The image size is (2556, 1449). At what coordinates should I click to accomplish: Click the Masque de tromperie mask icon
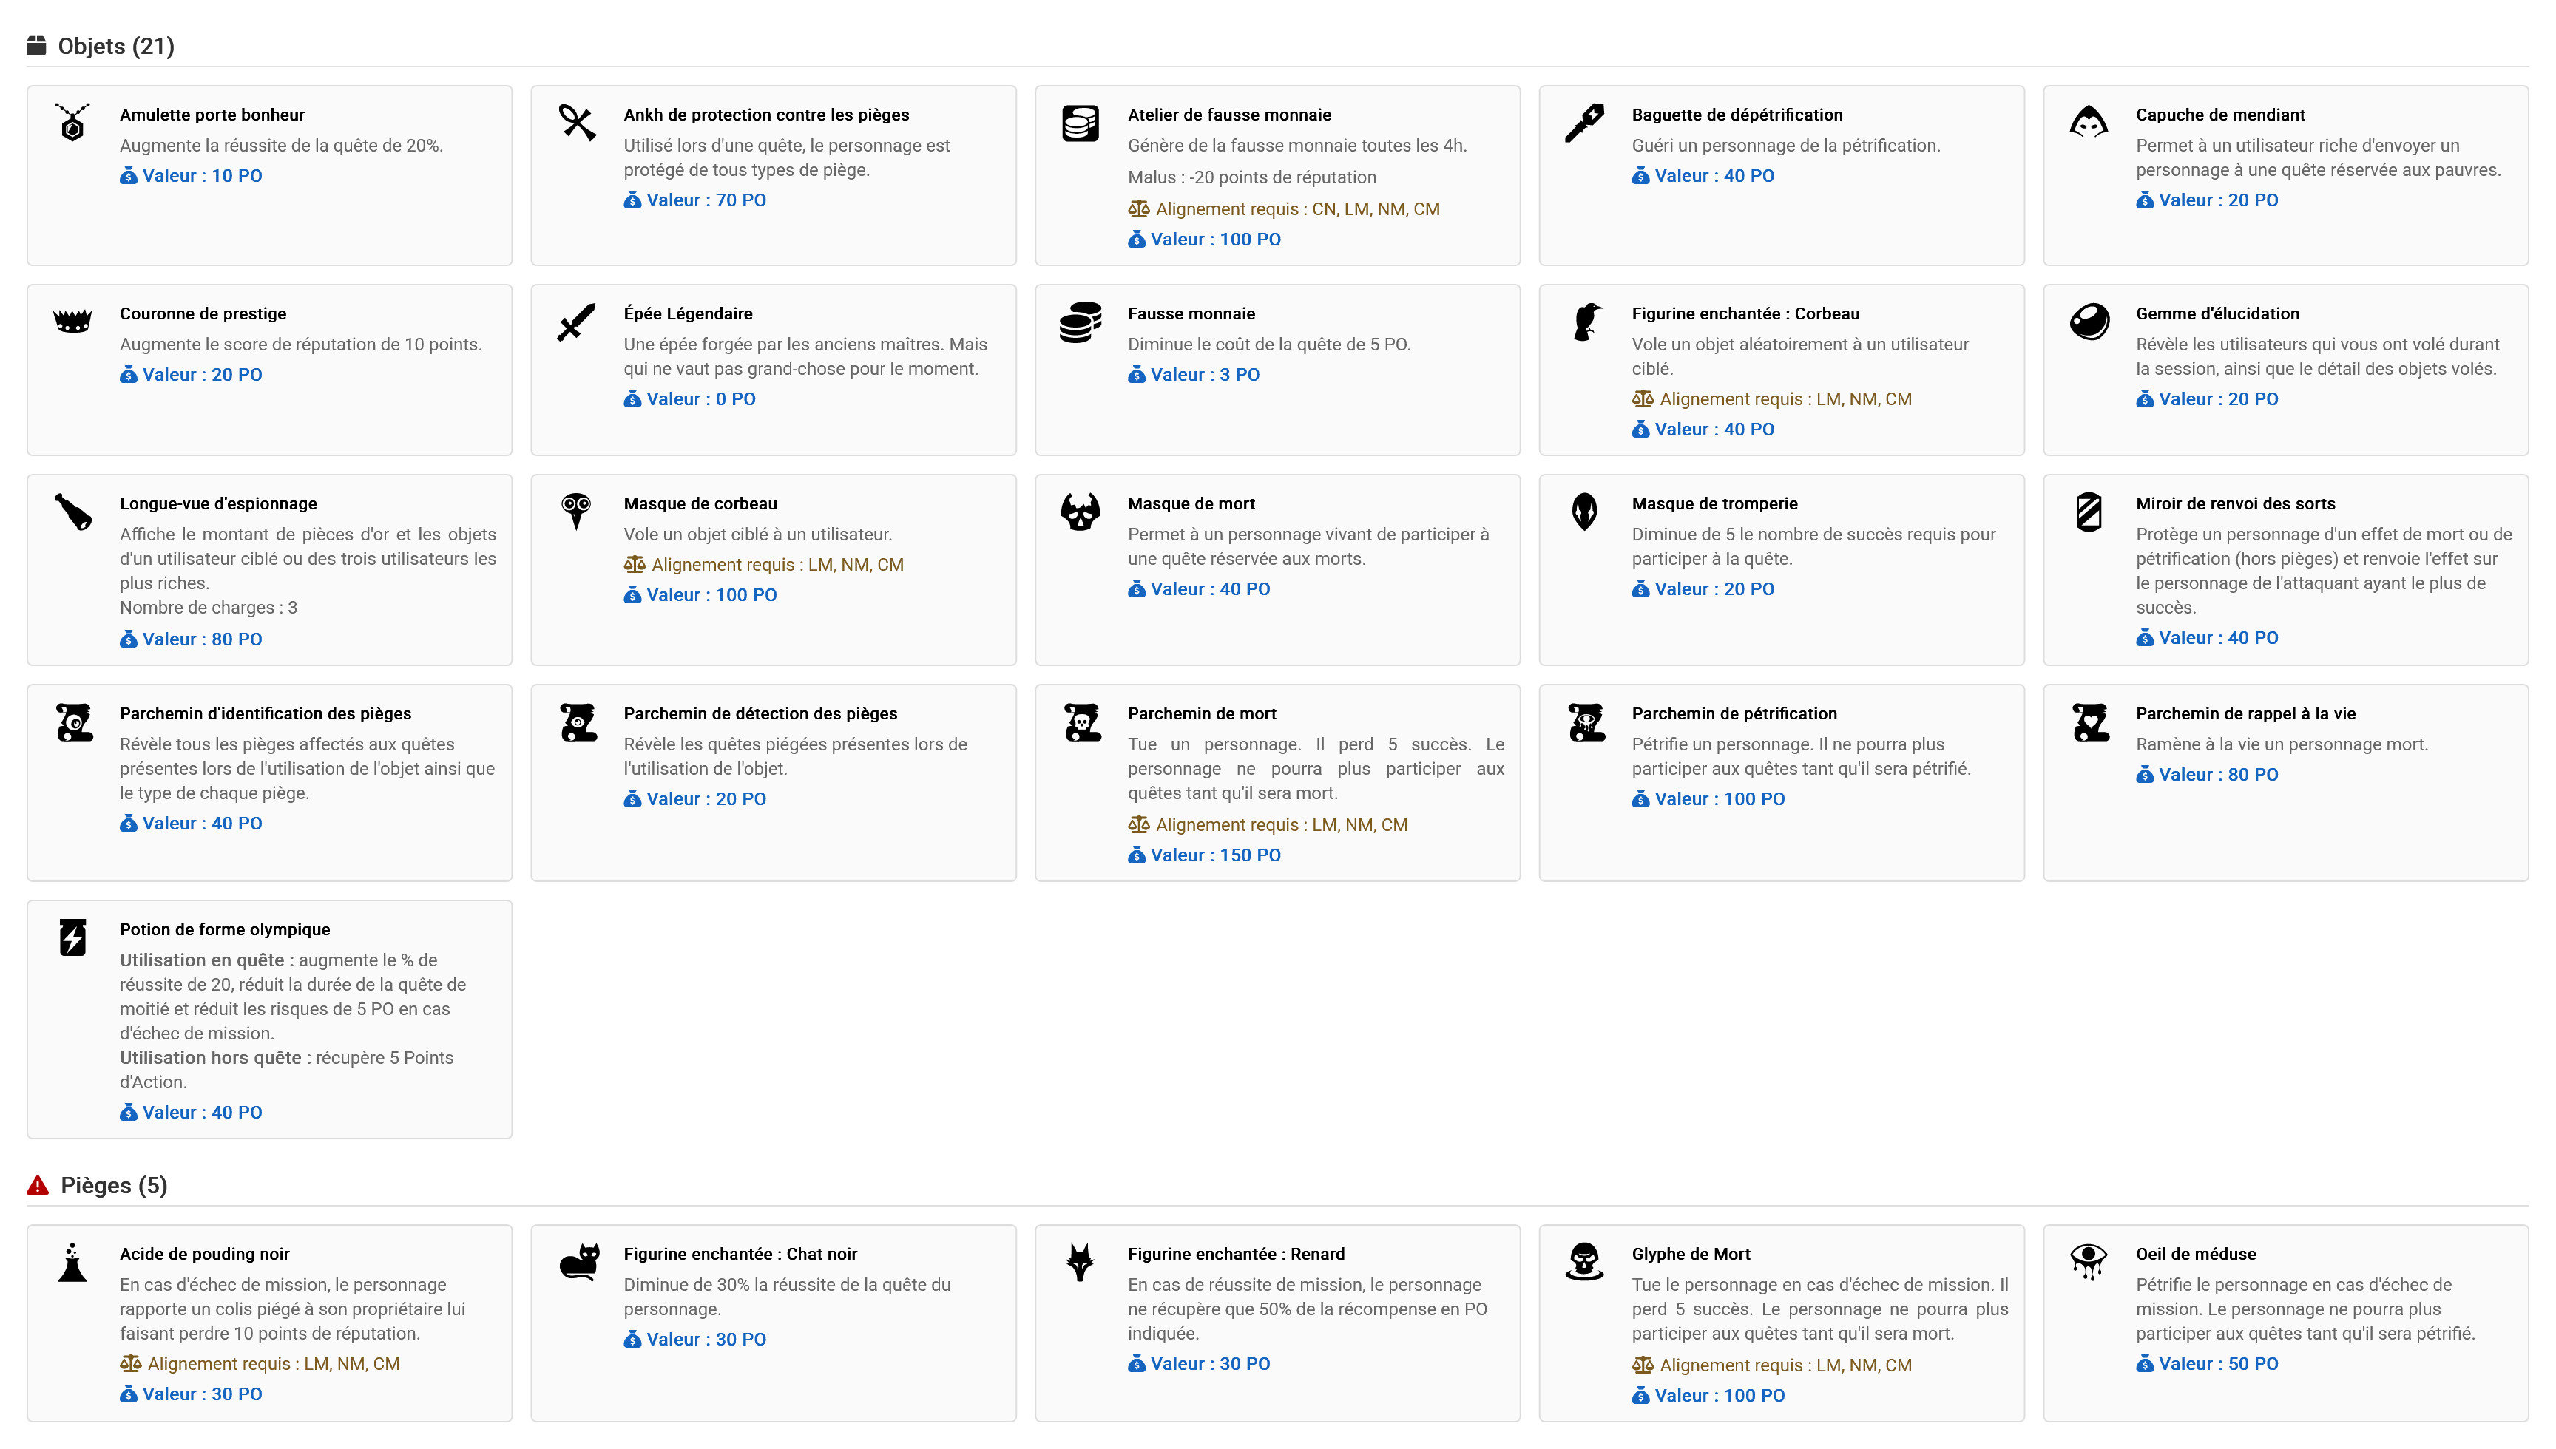pyautogui.click(x=1585, y=512)
